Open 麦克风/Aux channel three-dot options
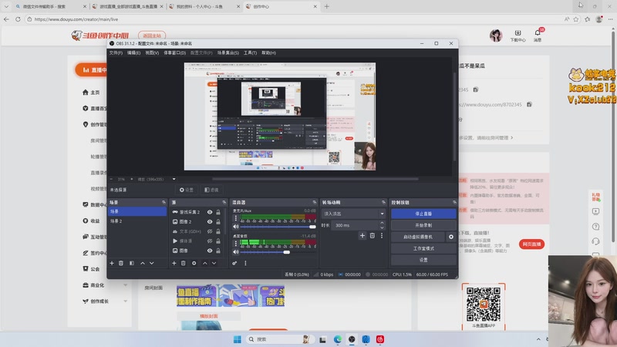The height and width of the screenshot is (347, 617). [x=236, y=218]
